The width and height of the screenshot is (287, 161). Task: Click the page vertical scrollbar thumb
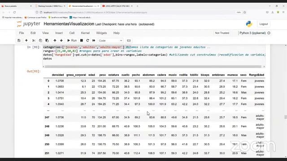tap(286, 117)
